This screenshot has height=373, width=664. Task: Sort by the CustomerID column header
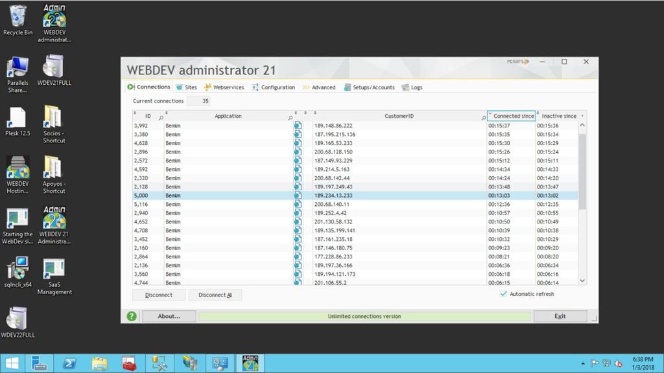click(399, 116)
